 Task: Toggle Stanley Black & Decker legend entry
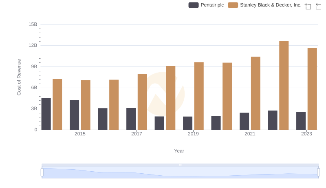(264, 5)
